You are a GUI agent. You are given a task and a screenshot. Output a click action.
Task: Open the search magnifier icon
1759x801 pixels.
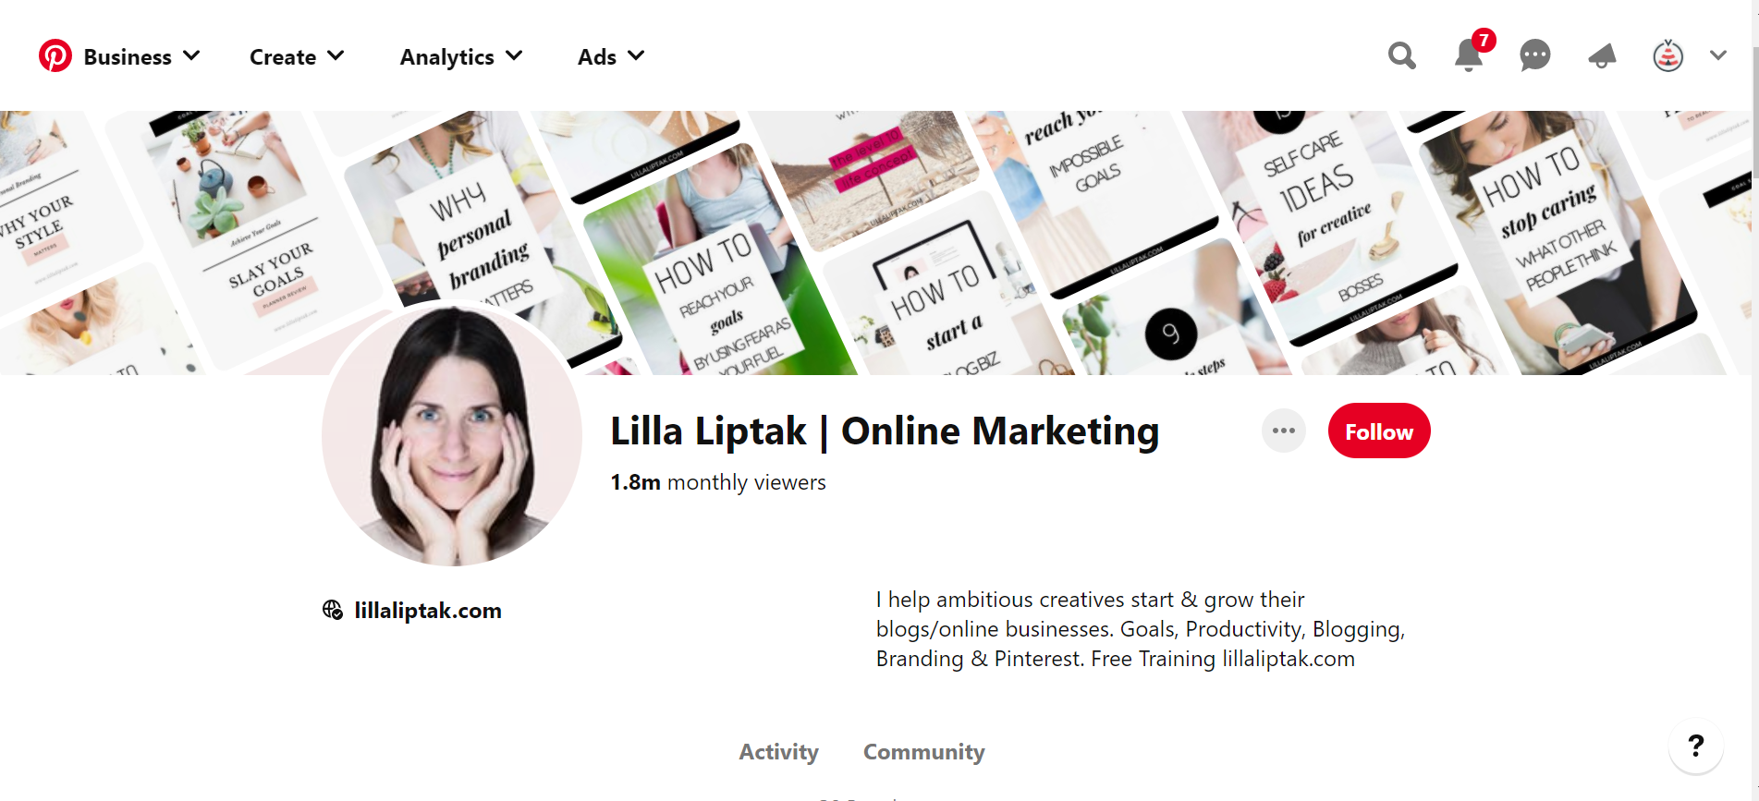[x=1402, y=56]
